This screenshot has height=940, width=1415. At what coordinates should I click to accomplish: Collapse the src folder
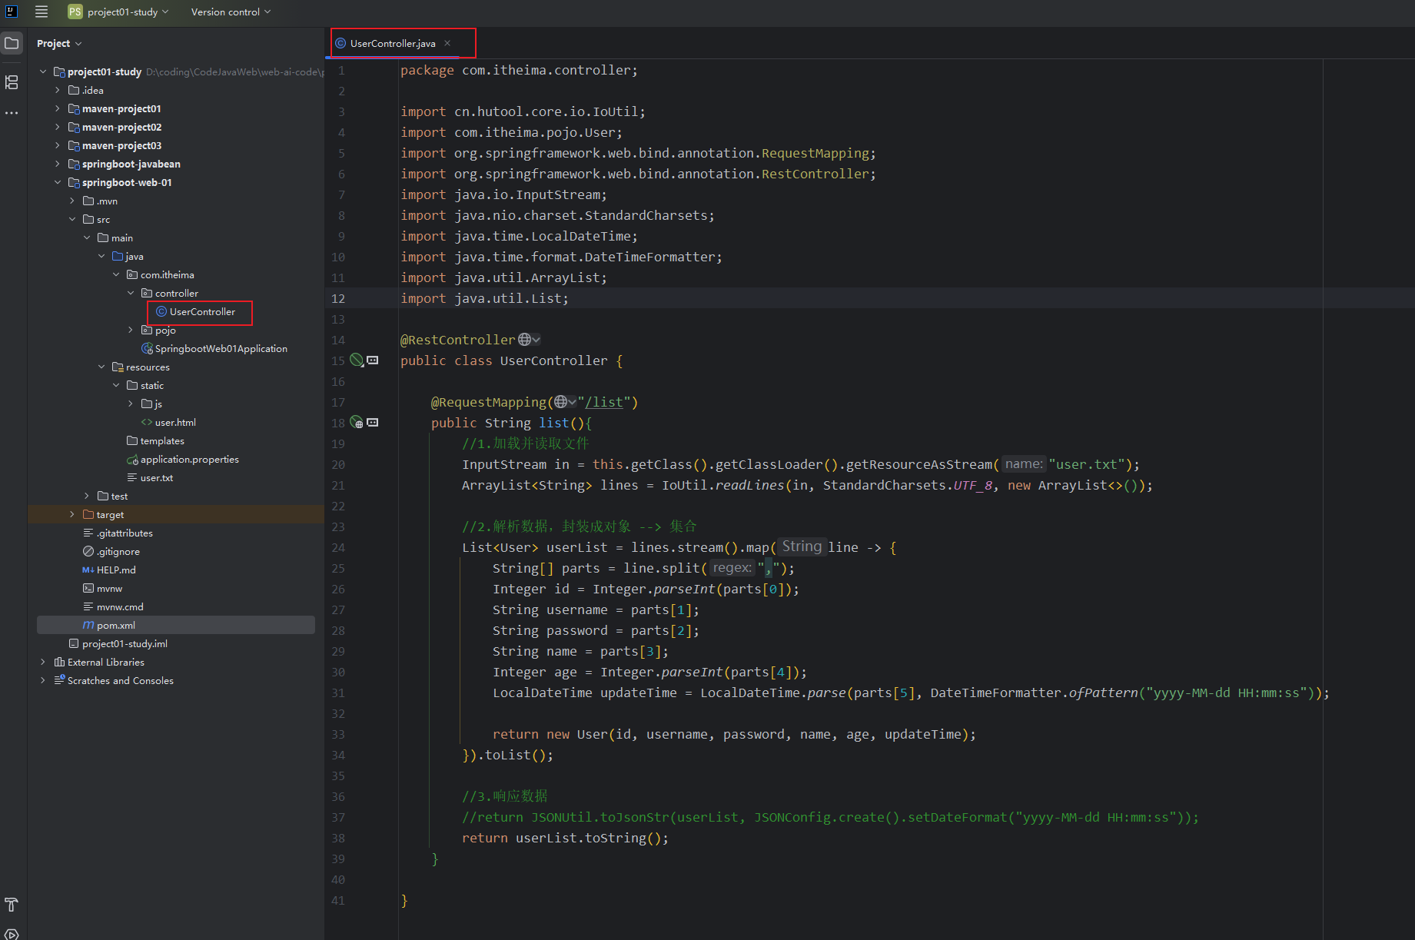[72, 219]
